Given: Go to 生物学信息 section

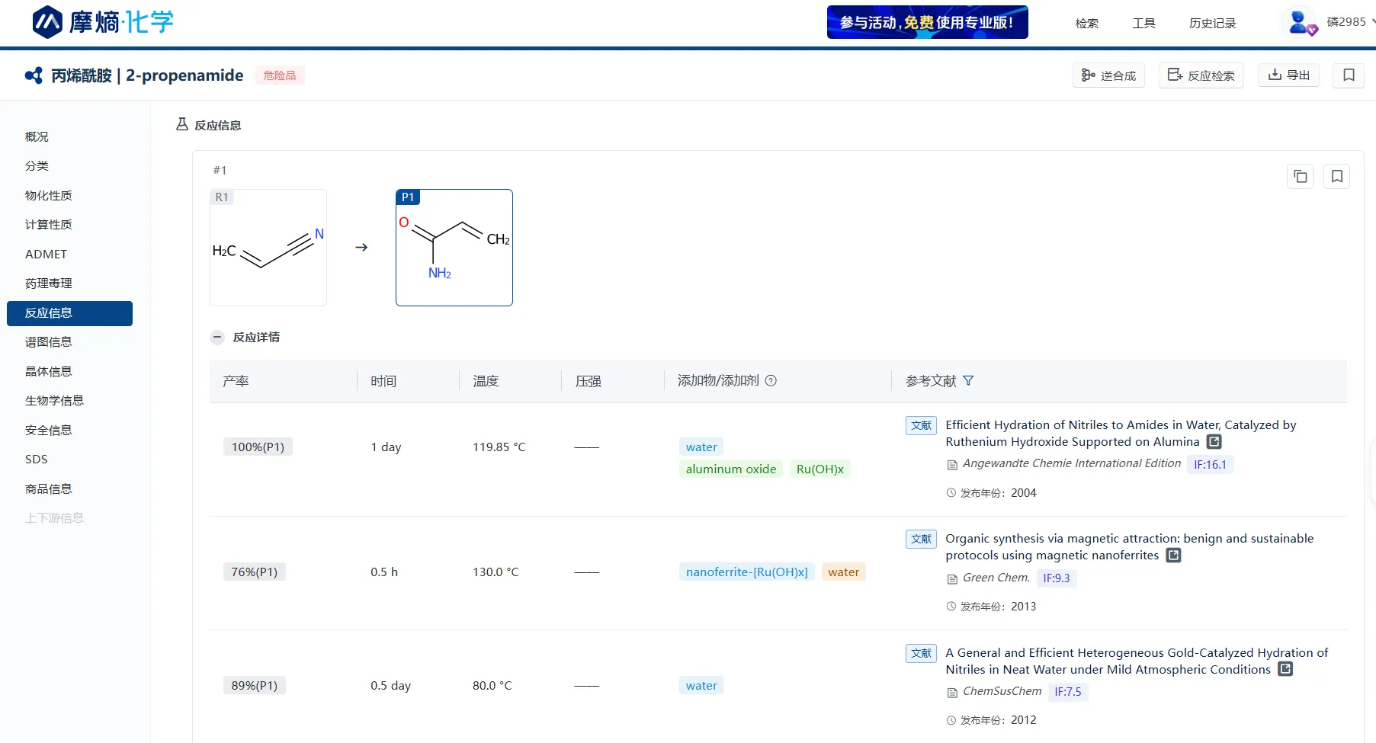Looking at the screenshot, I should pyautogui.click(x=54, y=400).
